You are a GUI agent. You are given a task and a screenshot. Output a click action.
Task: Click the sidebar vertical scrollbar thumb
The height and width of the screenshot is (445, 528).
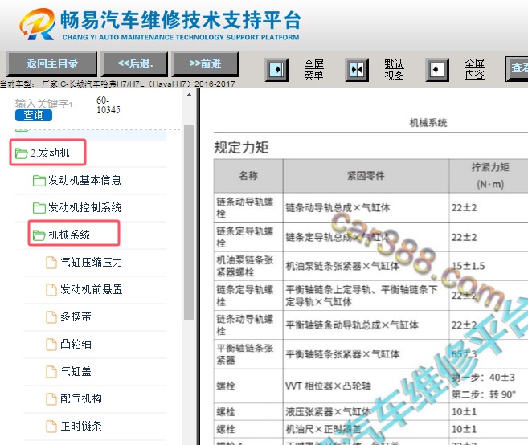point(189,222)
